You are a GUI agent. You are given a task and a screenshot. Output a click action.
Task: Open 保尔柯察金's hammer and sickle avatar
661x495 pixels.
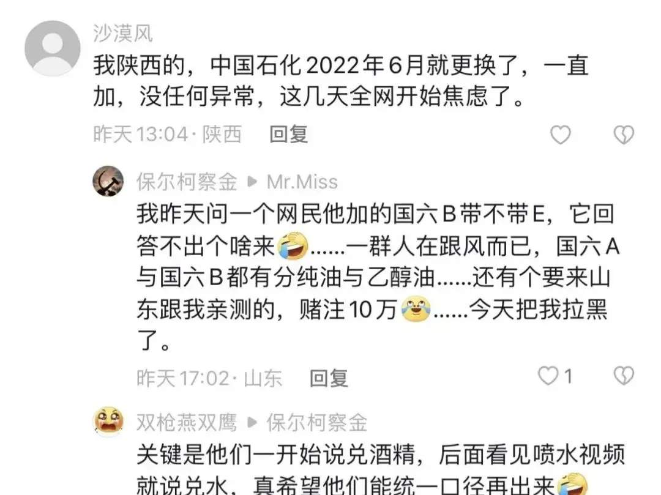108,181
